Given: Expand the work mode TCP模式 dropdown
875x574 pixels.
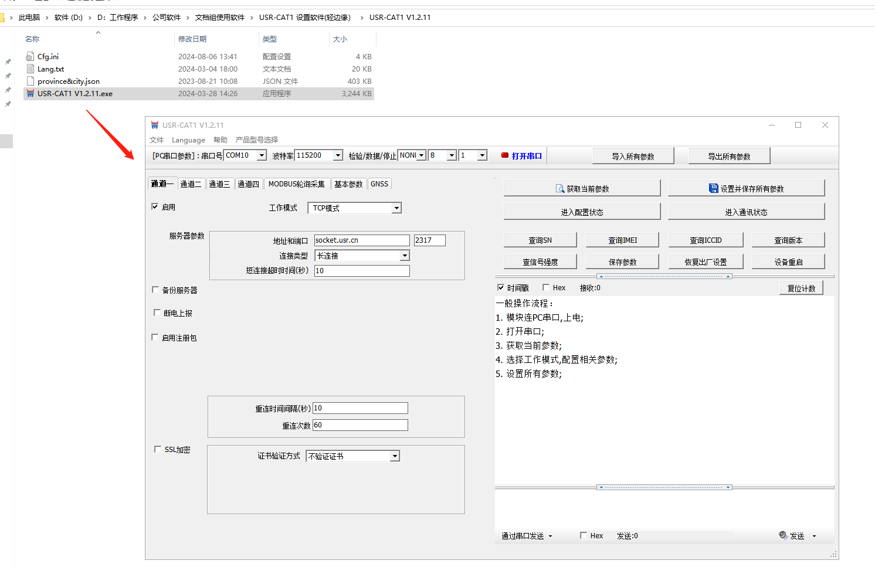Looking at the screenshot, I should 396,208.
